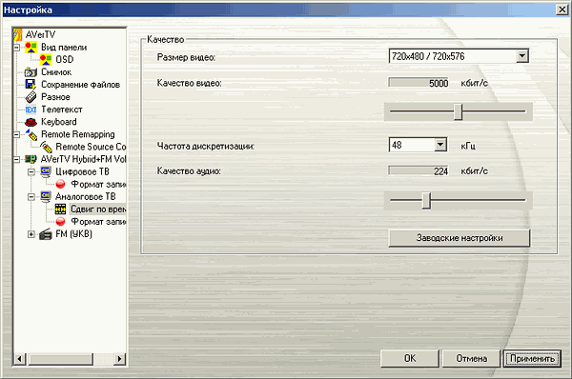
Task: Select Формат записи under Аналоговое ТВ
Action: 98,222
